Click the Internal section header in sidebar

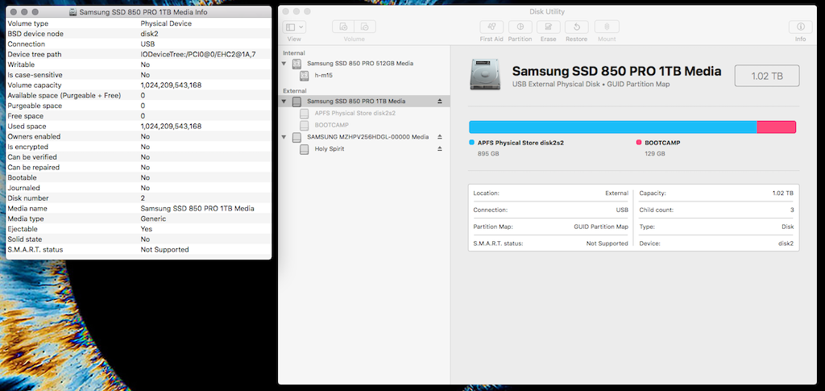tap(293, 53)
